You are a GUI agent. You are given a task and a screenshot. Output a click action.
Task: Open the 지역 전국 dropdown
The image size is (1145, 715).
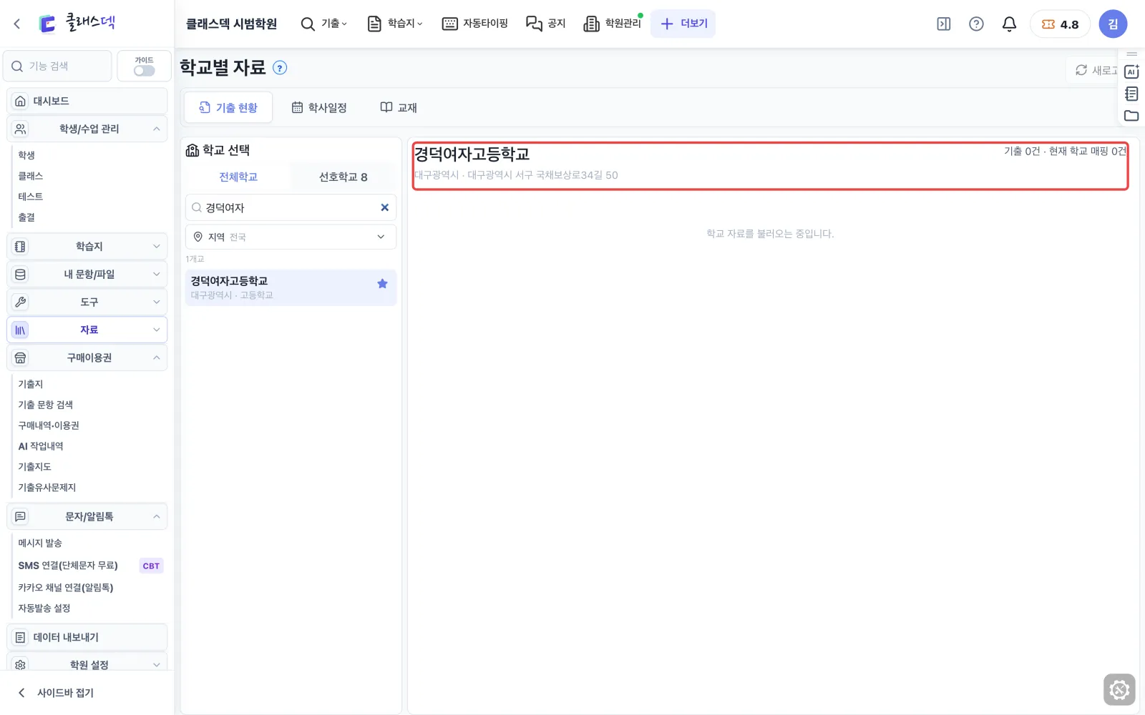pos(291,237)
